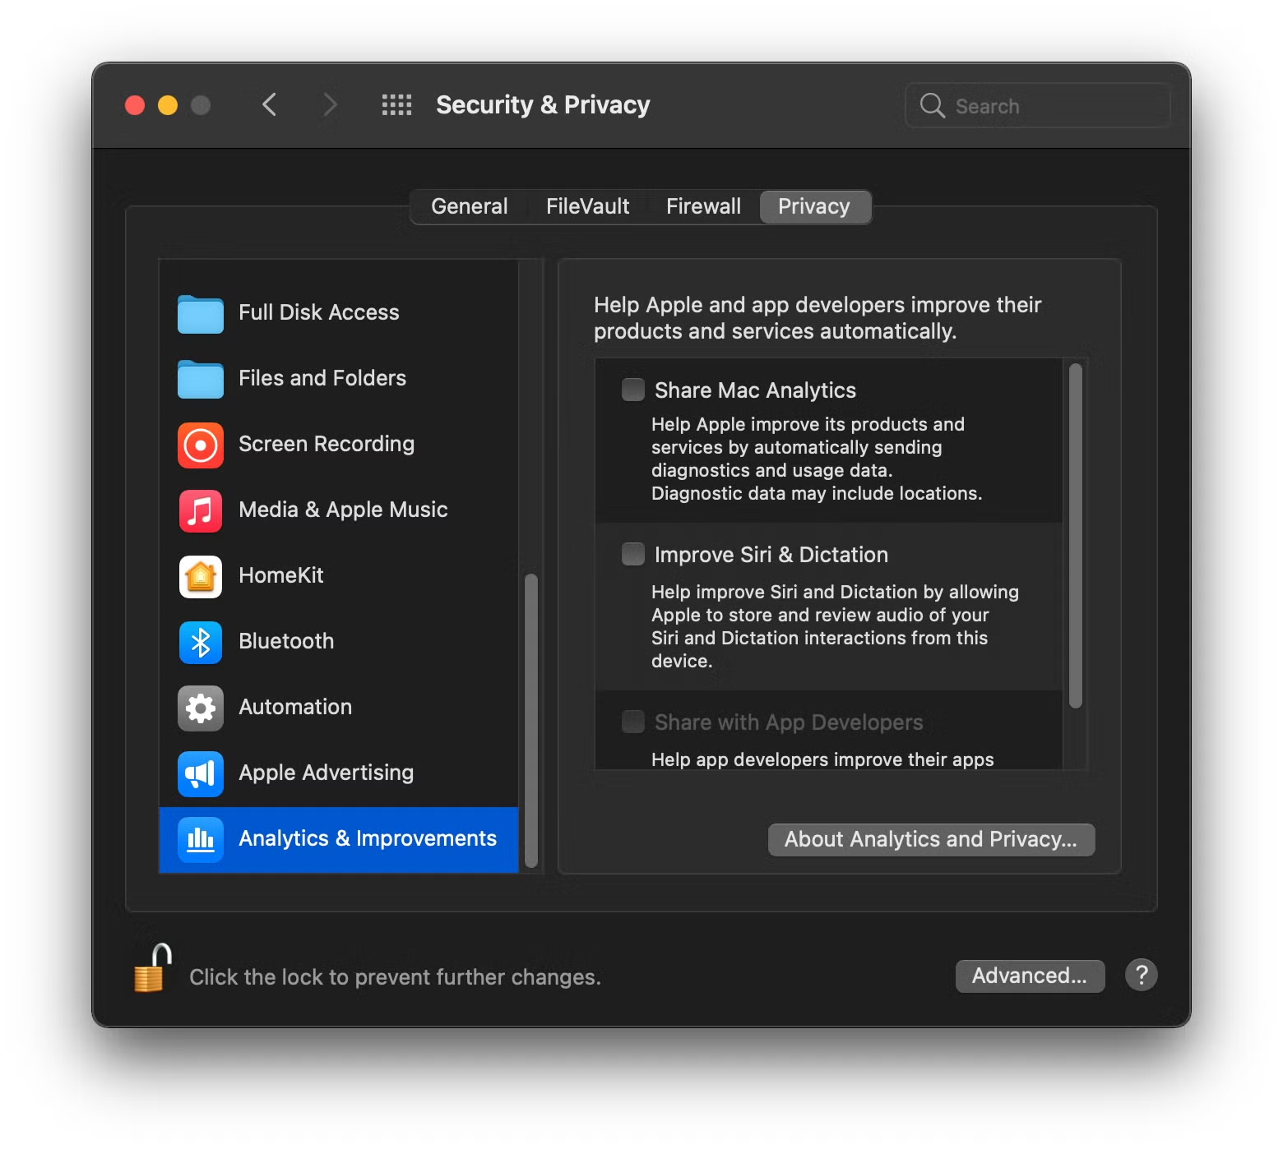
Task: Go forward with the right arrow
Action: point(330,104)
